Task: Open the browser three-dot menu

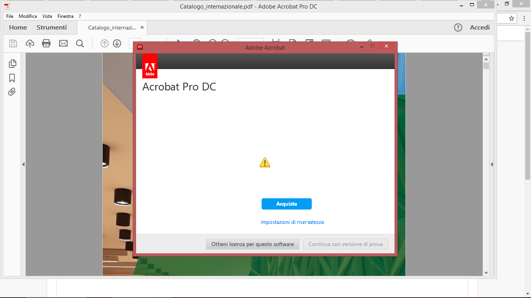Action: pyautogui.click(x=524, y=18)
